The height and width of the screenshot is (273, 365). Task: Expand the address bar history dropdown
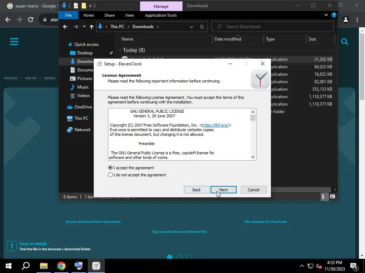pos(191,27)
